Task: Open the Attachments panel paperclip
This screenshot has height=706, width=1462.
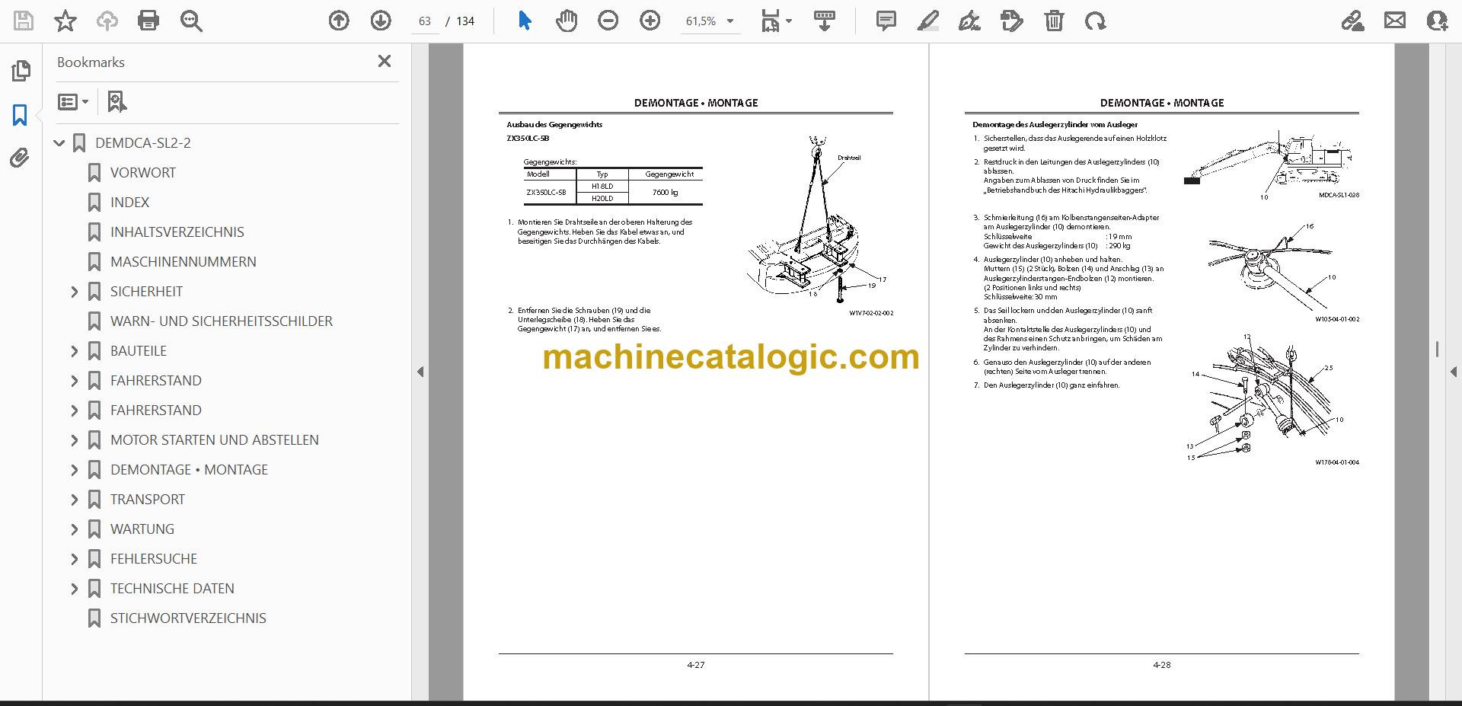Action: (x=20, y=158)
